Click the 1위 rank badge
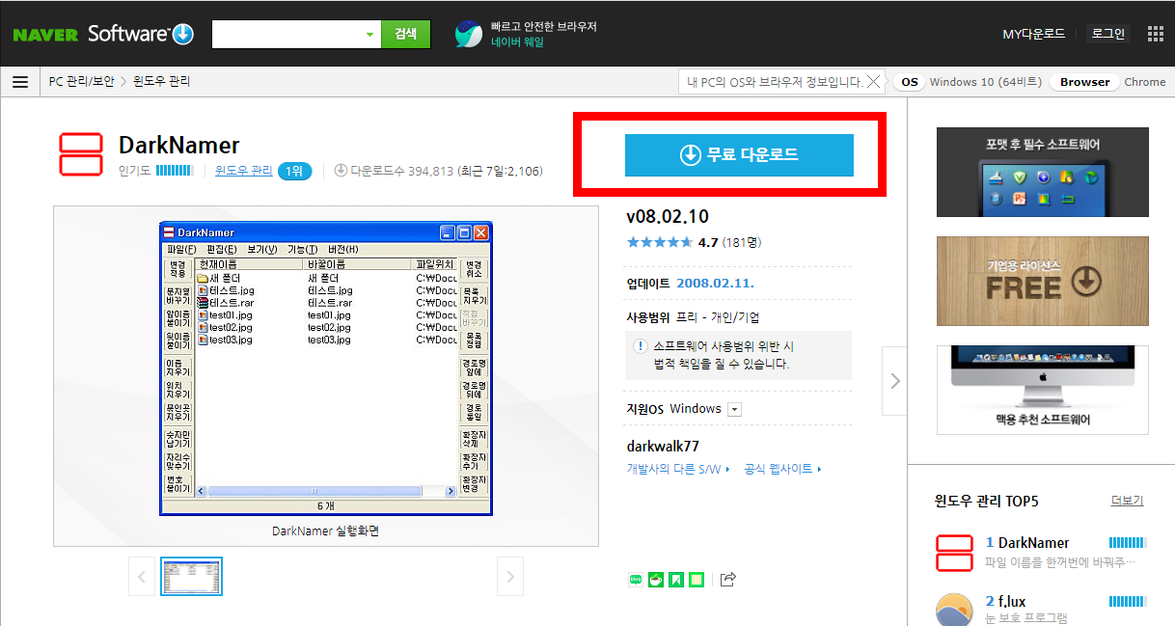Viewport: 1175px width, 626px height. 294,172
